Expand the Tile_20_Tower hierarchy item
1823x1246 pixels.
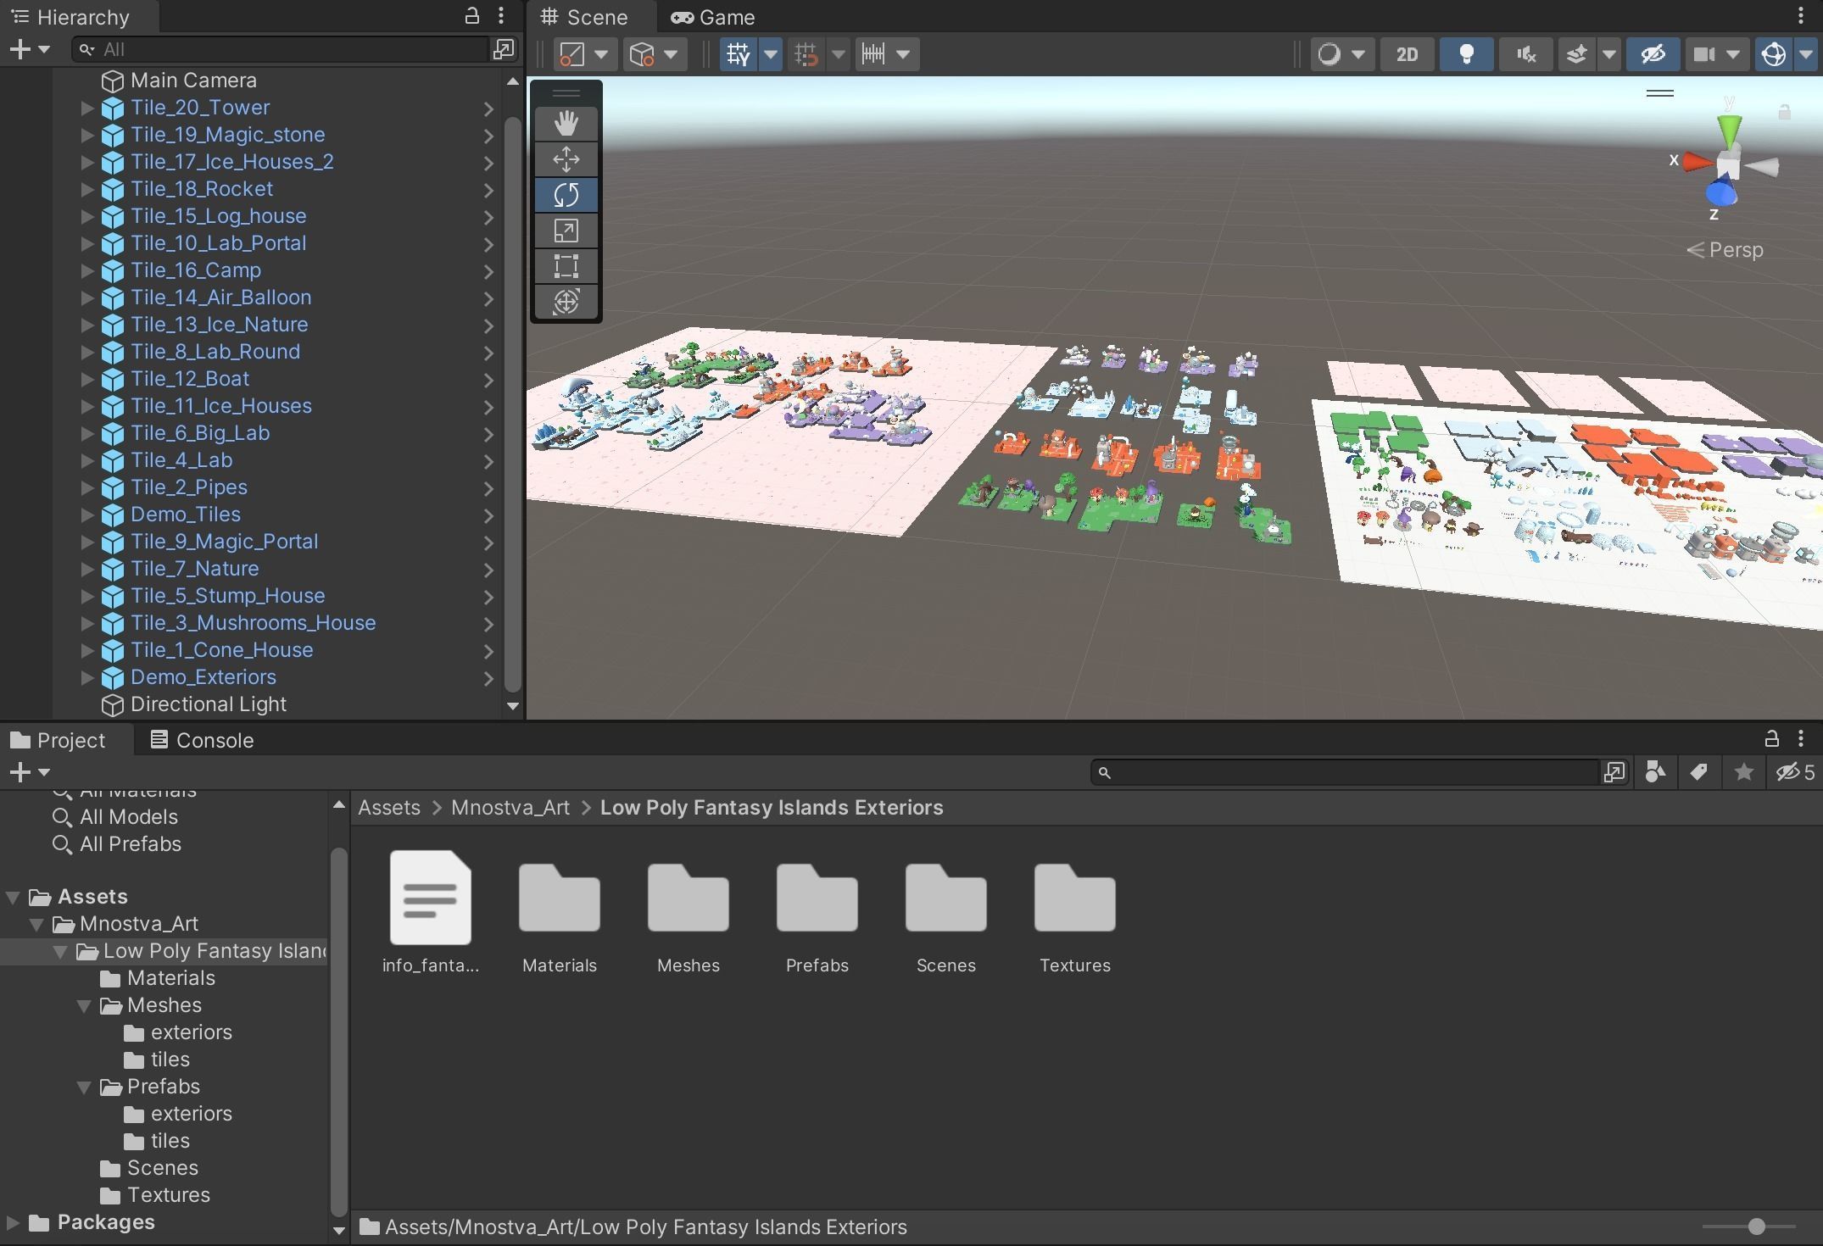click(x=86, y=108)
